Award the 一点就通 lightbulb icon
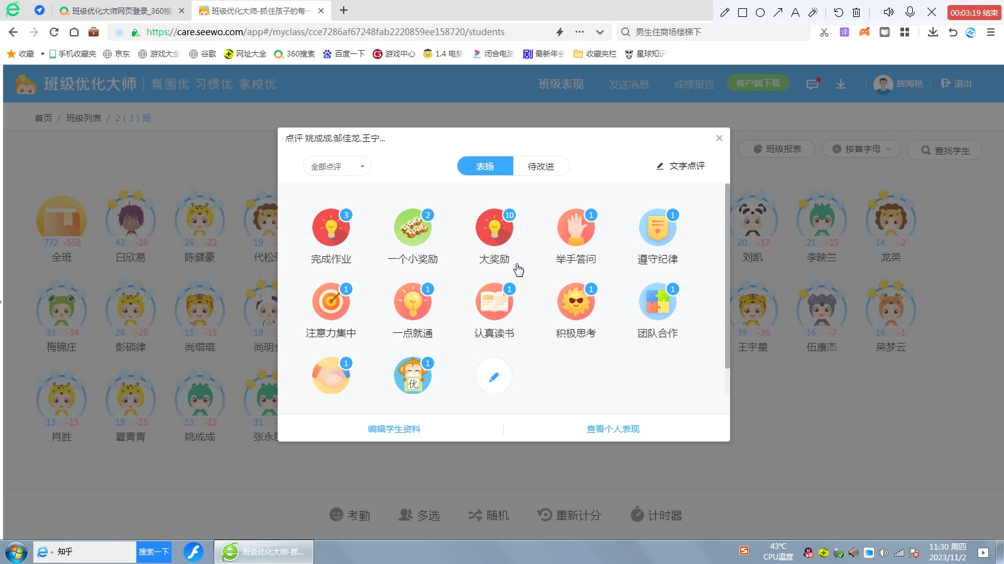This screenshot has height=564, width=1004. point(413,301)
